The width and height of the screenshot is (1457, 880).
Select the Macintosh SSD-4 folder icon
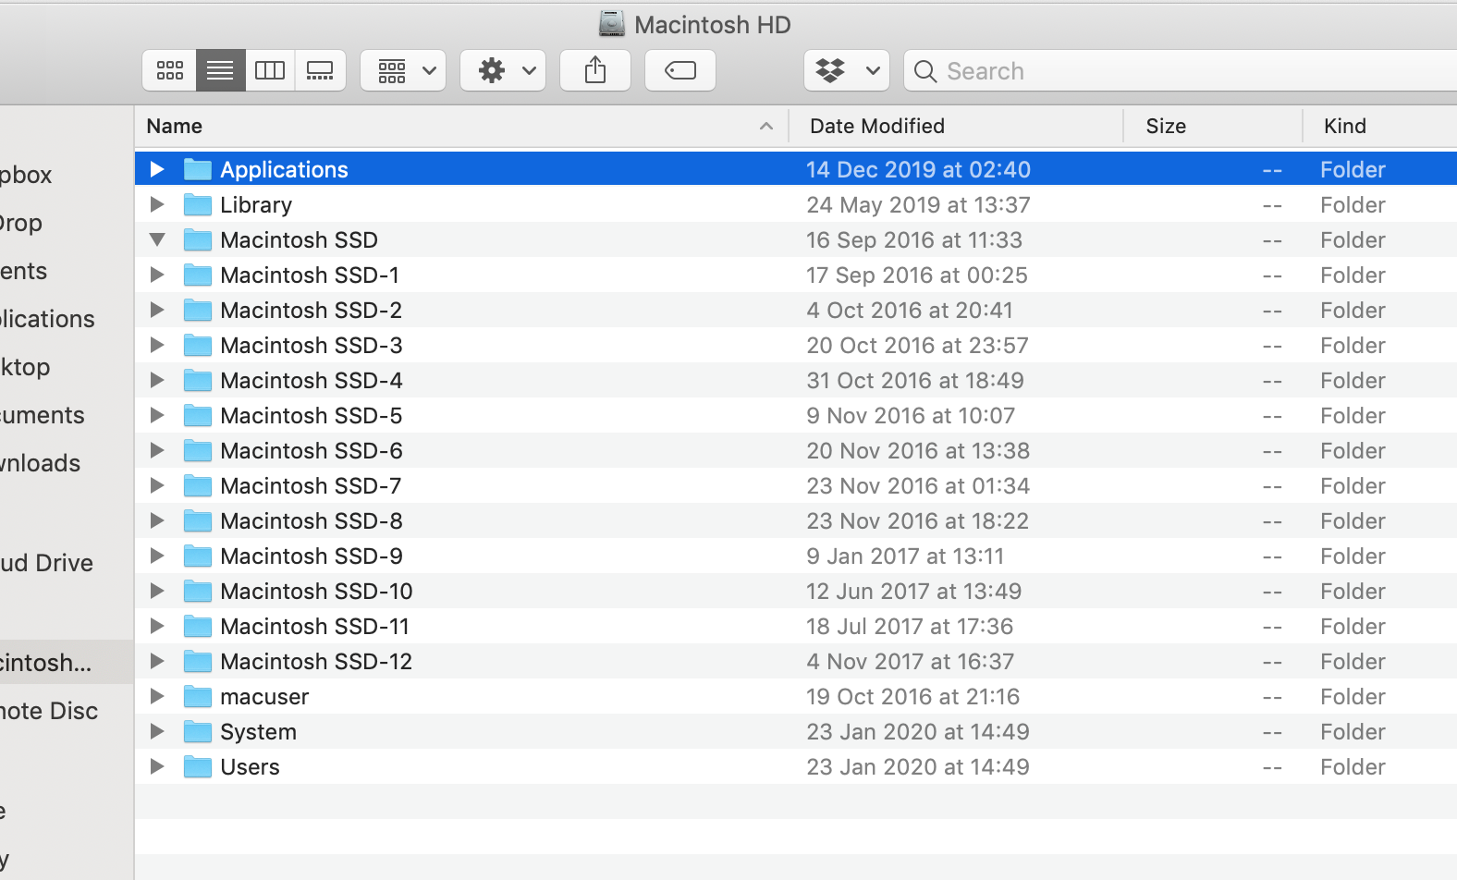point(197,380)
